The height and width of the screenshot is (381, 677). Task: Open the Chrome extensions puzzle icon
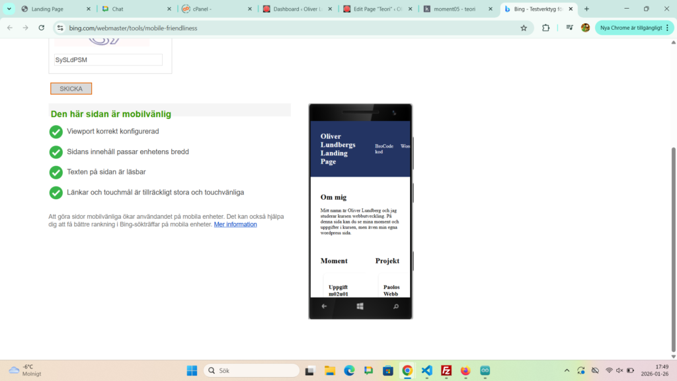tap(545, 28)
